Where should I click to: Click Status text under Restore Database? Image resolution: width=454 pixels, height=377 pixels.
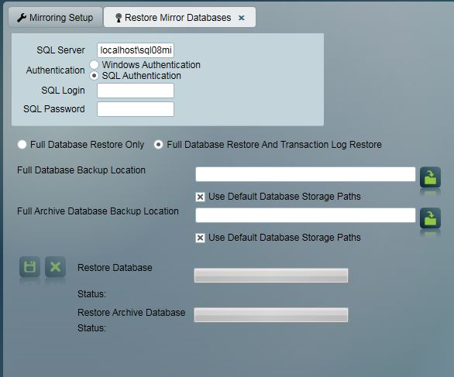[x=91, y=294]
